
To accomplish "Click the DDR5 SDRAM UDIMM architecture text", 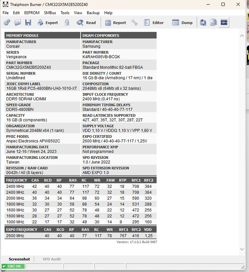I will coord(26,99).
